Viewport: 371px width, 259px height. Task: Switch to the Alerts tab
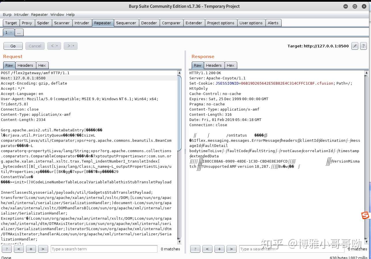coord(273,23)
